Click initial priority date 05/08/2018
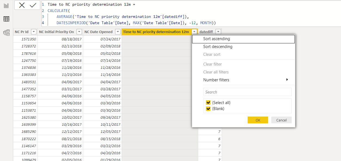Screen dimensions: 341x161 pos(60,53)
